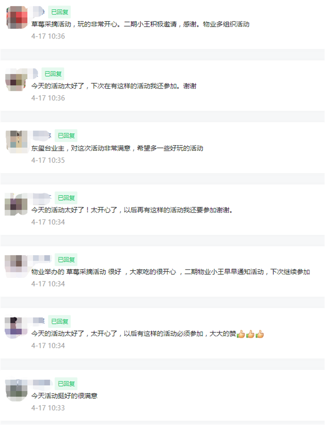Click 已回复 tag above 东玺台业主 comment
The height and width of the screenshot is (425, 325).
(x=66, y=136)
